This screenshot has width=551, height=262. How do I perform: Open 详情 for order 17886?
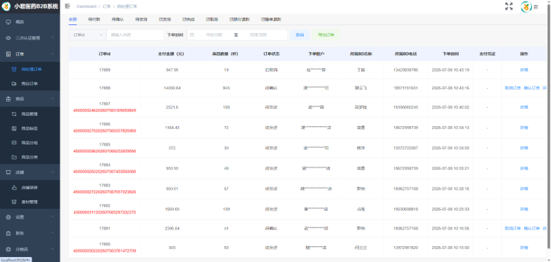524,127
